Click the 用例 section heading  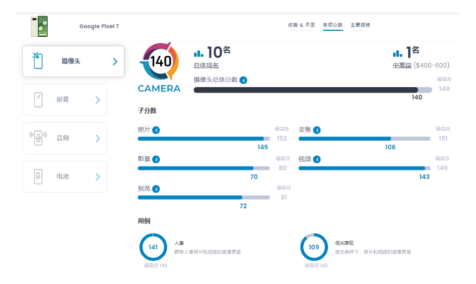click(144, 221)
